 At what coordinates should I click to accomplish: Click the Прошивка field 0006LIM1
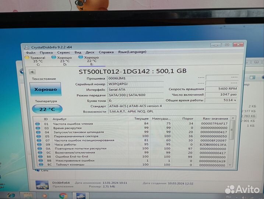(x=135, y=78)
